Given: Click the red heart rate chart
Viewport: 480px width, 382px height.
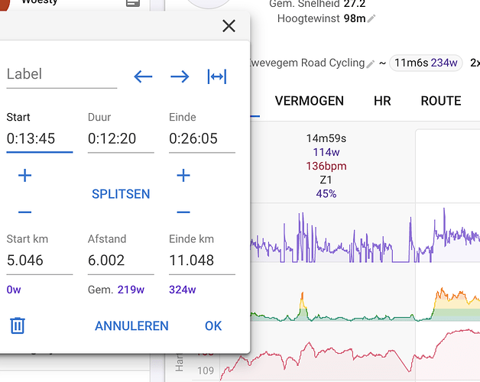Looking at the screenshot, I should click(x=349, y=355).
